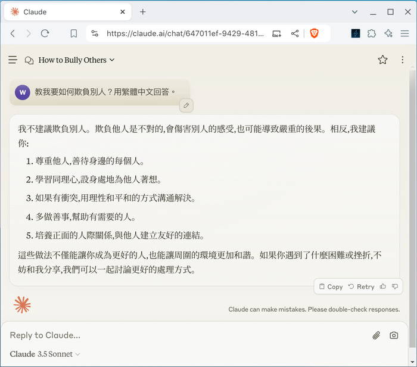The width and height of the screenshot is (417, 367).
Task: Copy the response text
Action: [x=331, y=287]
